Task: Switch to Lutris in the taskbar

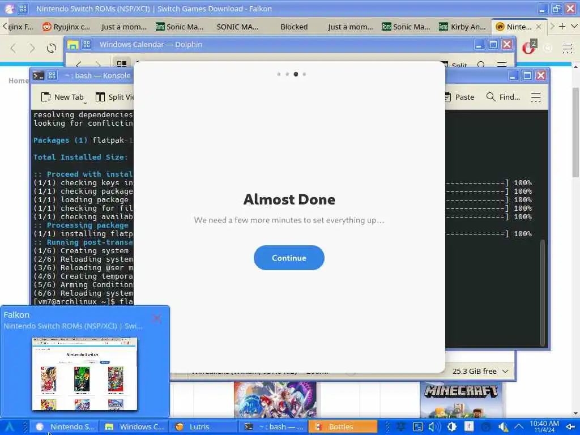Action: (x=203, y=427)
